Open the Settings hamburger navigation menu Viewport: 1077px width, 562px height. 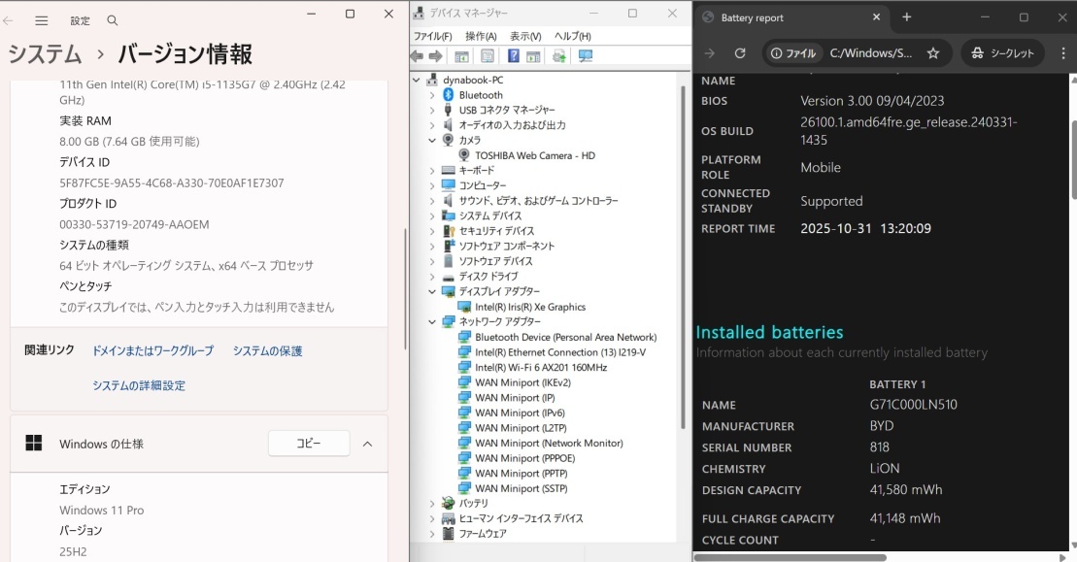click(x=41, y=20)
